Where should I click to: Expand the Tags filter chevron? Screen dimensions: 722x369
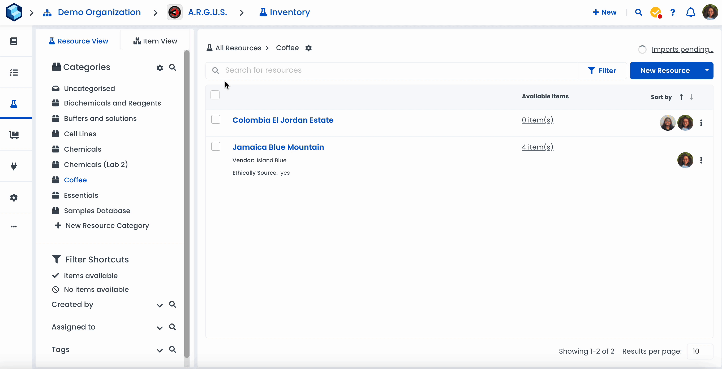click(160, 350)
